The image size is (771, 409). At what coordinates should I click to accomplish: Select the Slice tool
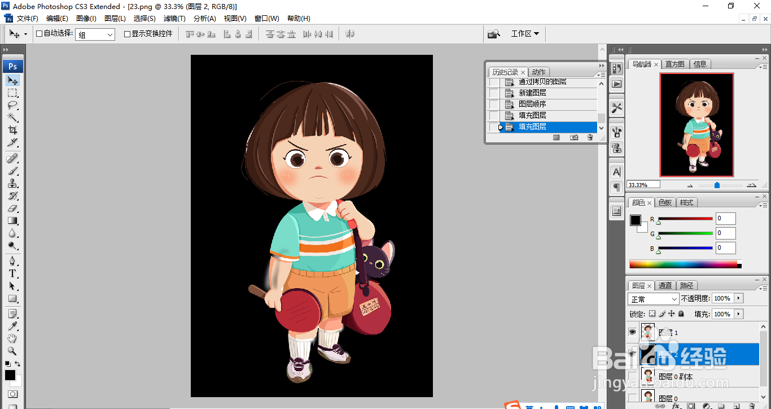tap(12, 142)
